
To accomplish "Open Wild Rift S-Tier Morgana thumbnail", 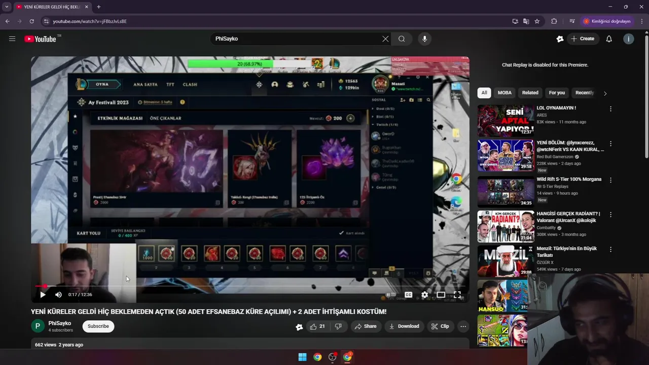I will click(x=506, y=191).
